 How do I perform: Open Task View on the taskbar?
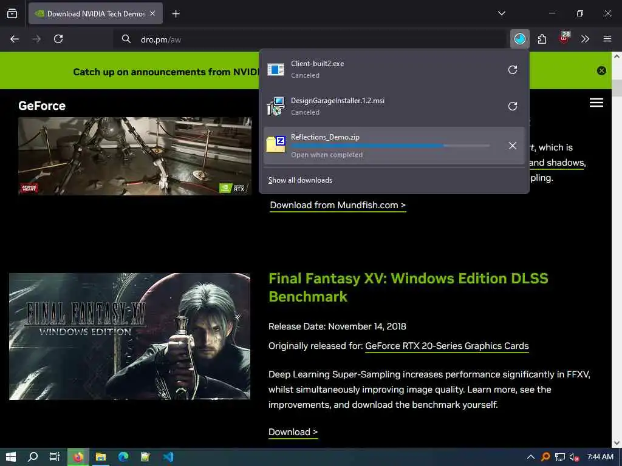pyautogui.click(x=54, y=457)
